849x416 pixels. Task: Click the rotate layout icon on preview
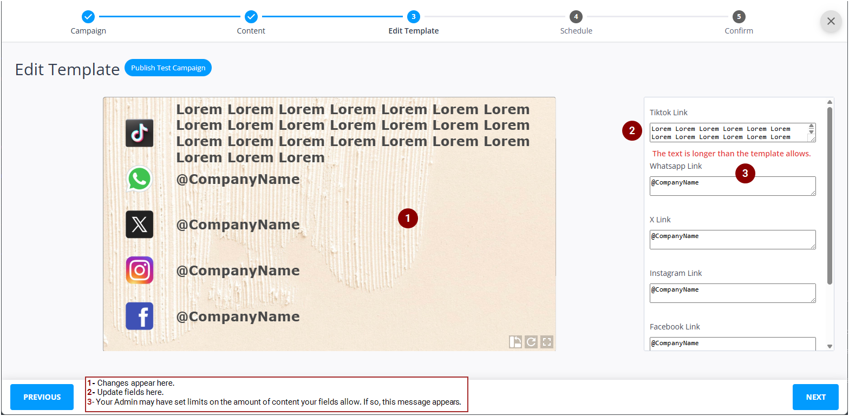tap(515, 342)
